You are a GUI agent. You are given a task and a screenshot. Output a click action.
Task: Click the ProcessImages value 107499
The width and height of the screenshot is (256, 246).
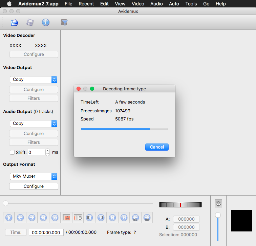tap(123, 111)
